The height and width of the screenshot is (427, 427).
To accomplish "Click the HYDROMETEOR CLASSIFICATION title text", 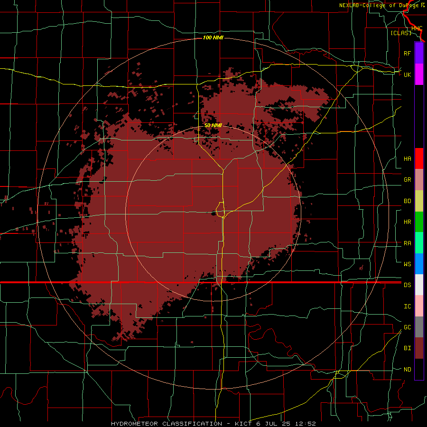I will [167, 424].
